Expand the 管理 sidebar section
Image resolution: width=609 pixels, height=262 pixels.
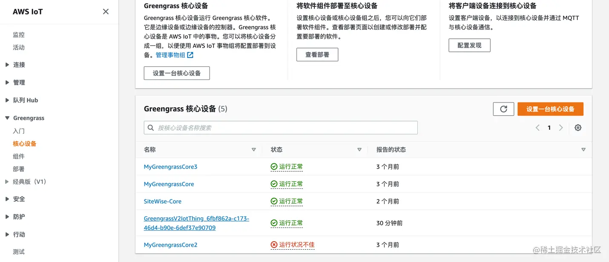7,83
